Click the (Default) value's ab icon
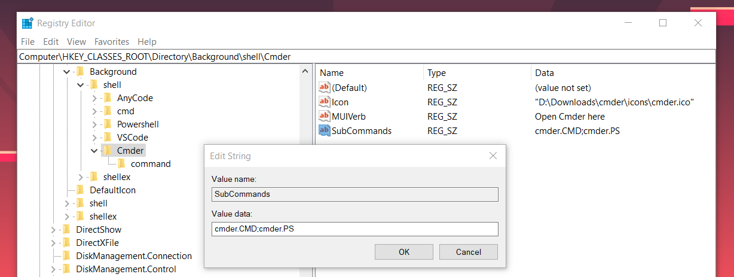Image resolution: width=734 pixels, height=277 pixels. 325,87
